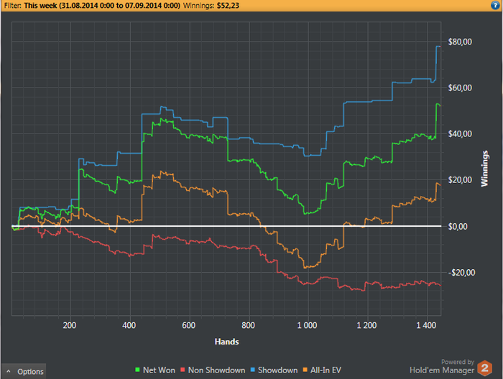Screen dimensions: 503x379
Task: Click the $80,00 axis label
Action: (460, 42)
